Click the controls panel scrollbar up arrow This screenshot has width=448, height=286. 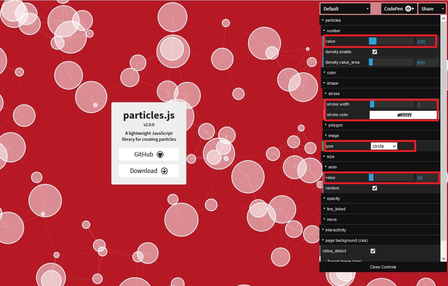[444, 18]
